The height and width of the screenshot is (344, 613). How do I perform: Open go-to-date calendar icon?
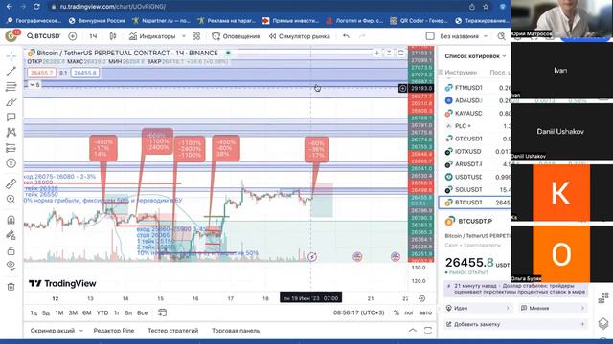pos(162,312)
